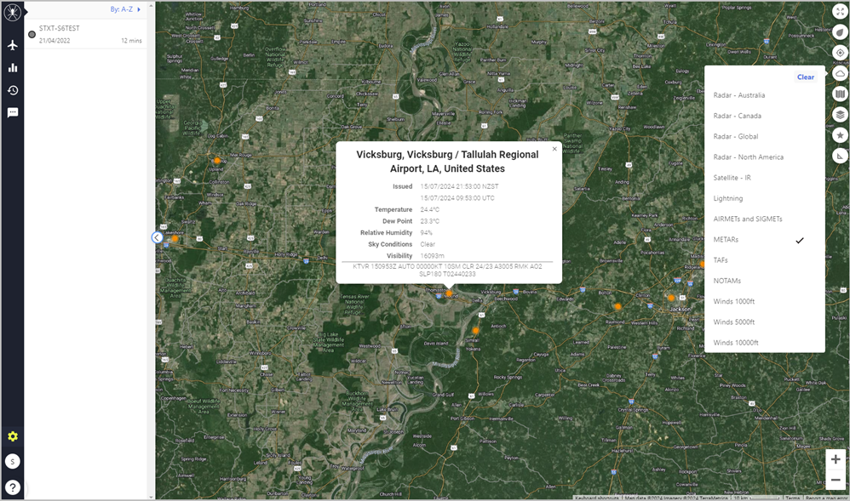Zoom out with the minus button
850x501 pixels.
[x=836, y=480]
